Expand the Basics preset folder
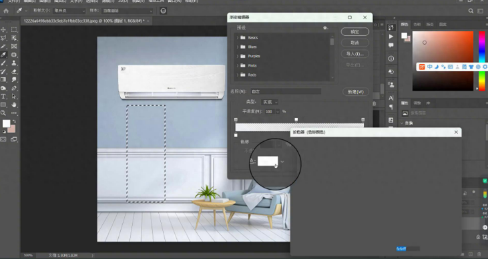The width and height of the screenshot is (488, 259). click(x=238, y=37)
